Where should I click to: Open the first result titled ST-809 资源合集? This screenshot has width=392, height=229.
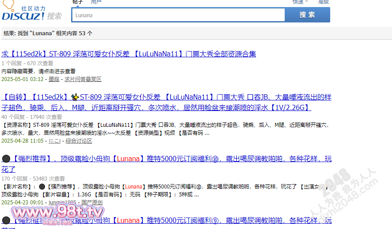click(x=128, y=54)
